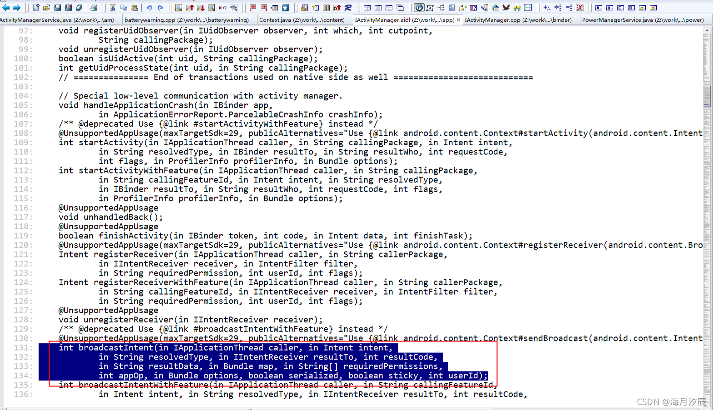
Task: Click the globe folder icon
Action: pyautogui.click(x=495, y=8)
